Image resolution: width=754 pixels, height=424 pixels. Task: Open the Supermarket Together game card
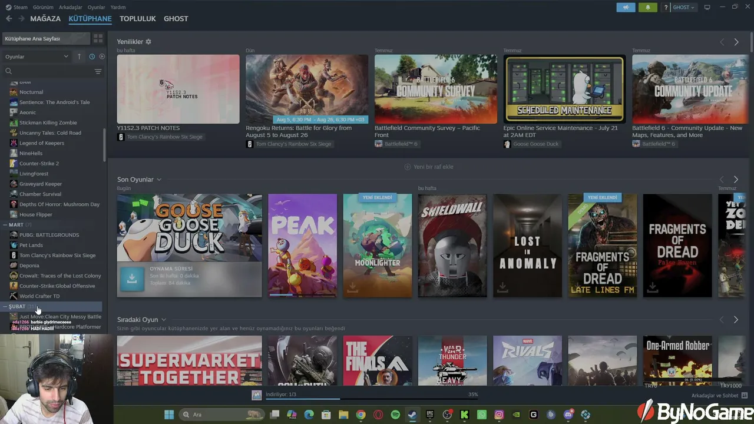click(x=189, y=360)
